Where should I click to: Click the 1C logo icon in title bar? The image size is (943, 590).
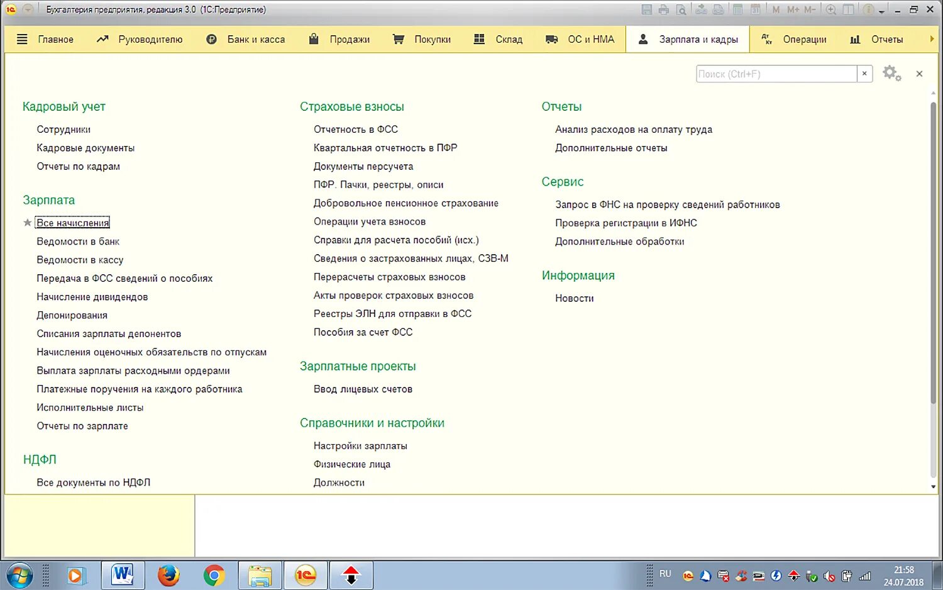point(11,9)
